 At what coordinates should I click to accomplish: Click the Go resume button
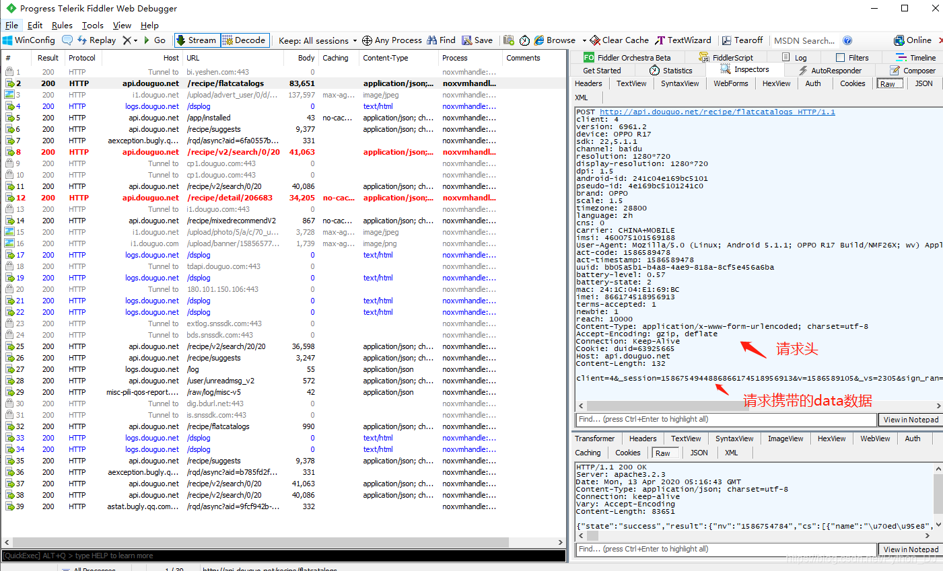click(x=154, y=40)
